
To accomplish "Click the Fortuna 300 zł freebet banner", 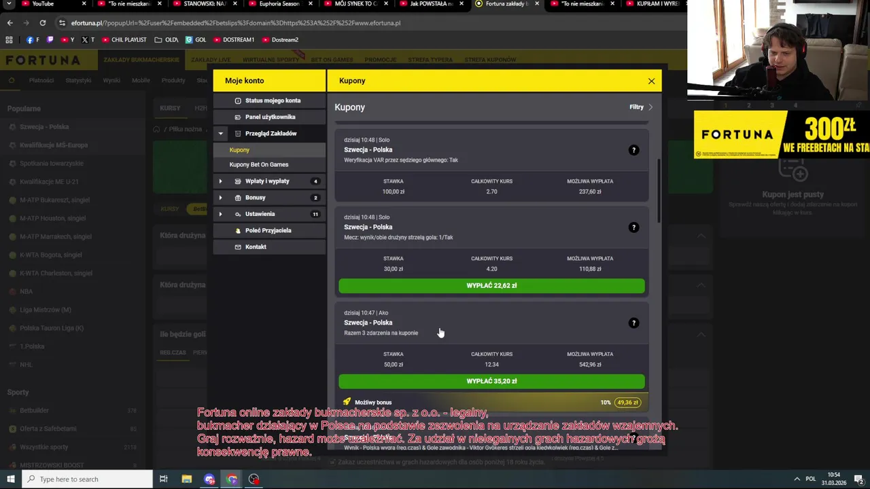I will click(782, 134).
